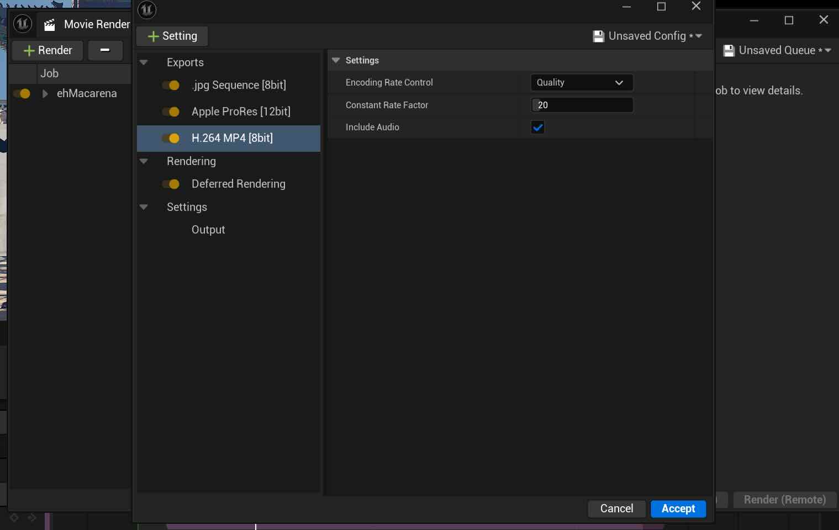839x530 pixels.
Task: Click the green plus Setting button
Action: click(172, 36)
